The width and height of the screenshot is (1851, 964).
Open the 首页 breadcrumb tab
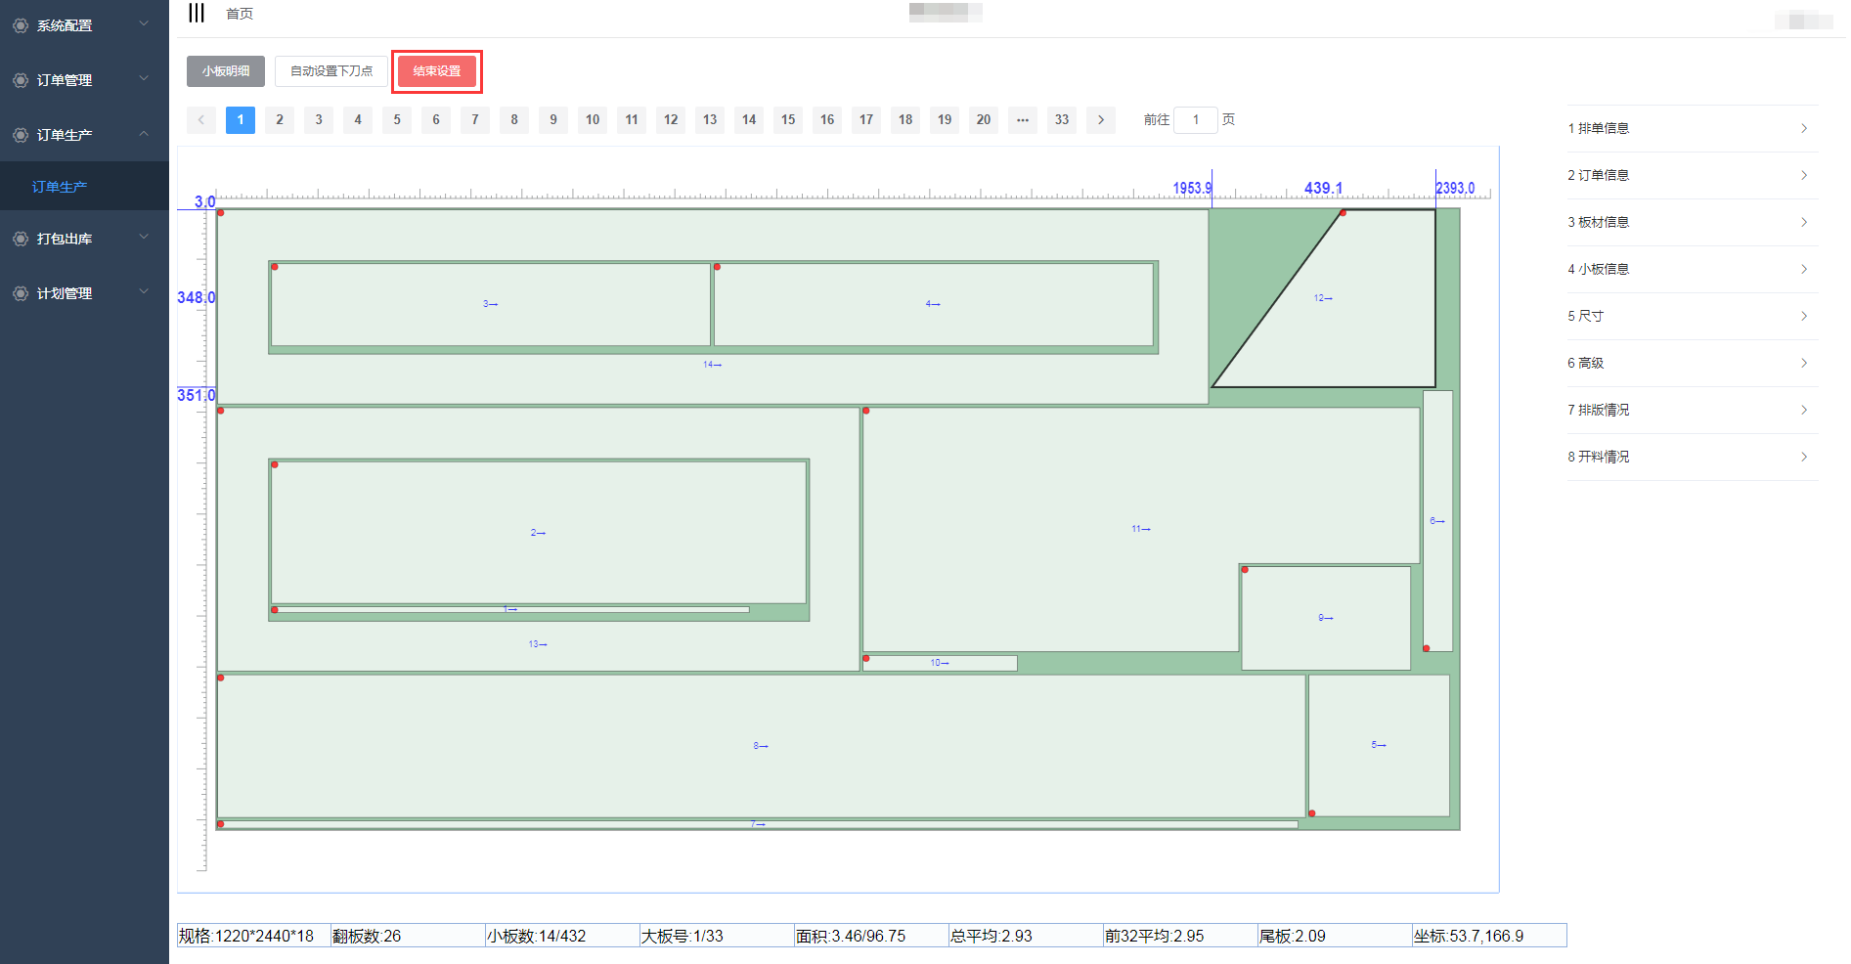click(x=240, y=14)
